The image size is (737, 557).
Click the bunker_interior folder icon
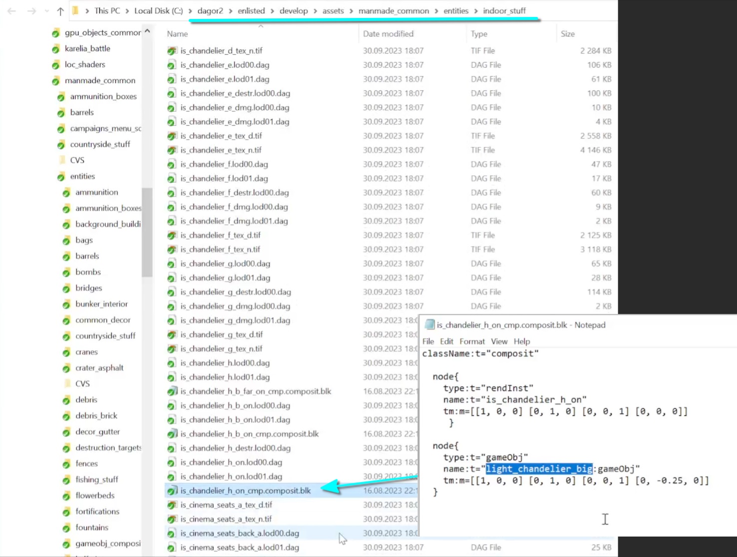[66, 304]
